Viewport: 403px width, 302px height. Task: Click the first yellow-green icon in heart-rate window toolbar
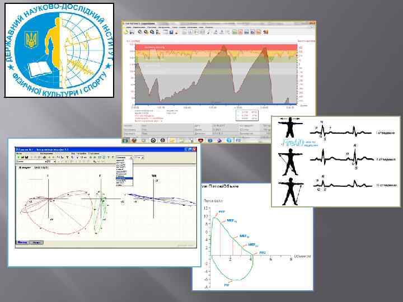pos(126,32)
